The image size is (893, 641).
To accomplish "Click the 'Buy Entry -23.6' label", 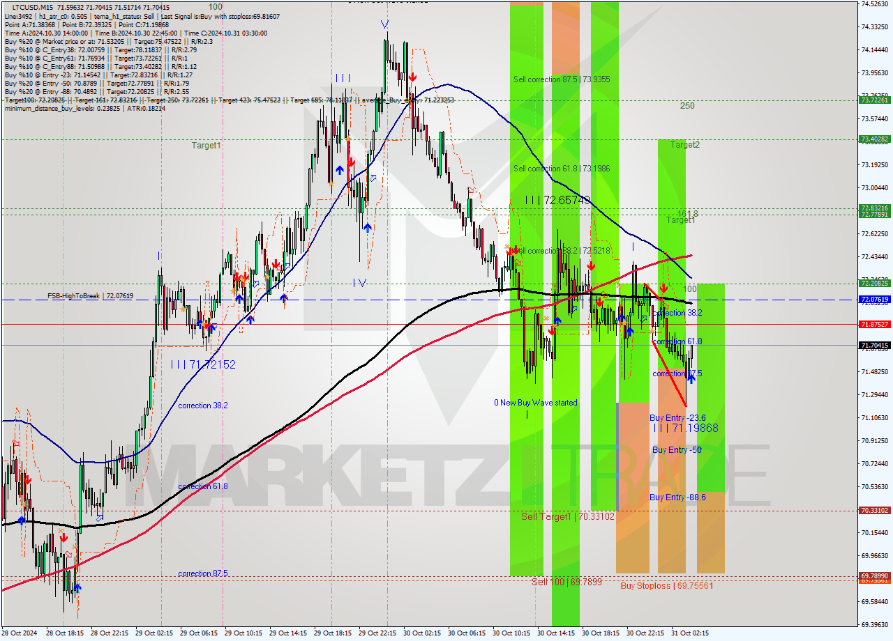I will pyautogui.click(x=677, y=418).
